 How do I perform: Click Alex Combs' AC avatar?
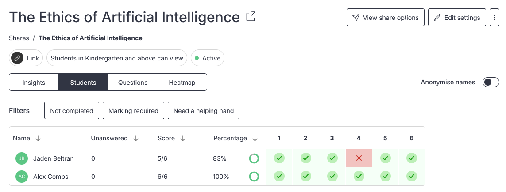click(x=21, y=177)
